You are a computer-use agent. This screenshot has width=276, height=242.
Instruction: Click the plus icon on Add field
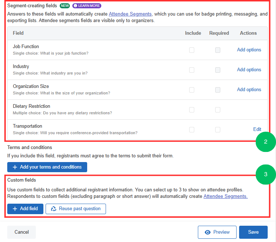(15, 209)
